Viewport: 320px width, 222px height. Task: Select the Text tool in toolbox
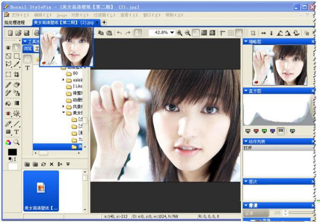pyautogui.click(x=17, y=132)
